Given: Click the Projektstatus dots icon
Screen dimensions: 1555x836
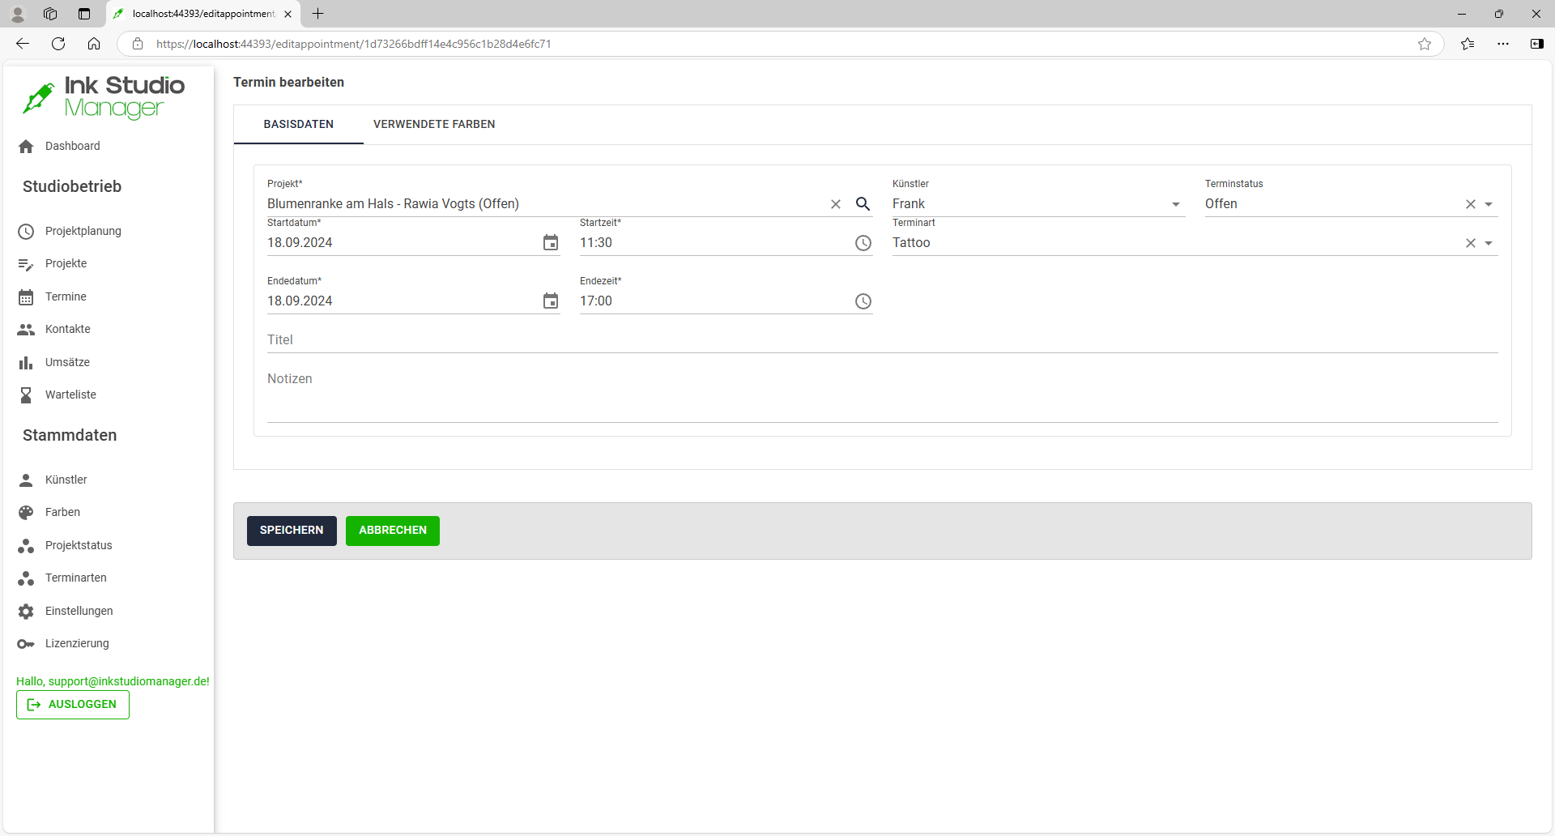Looking at the screenshot, I should click(26, 546).
